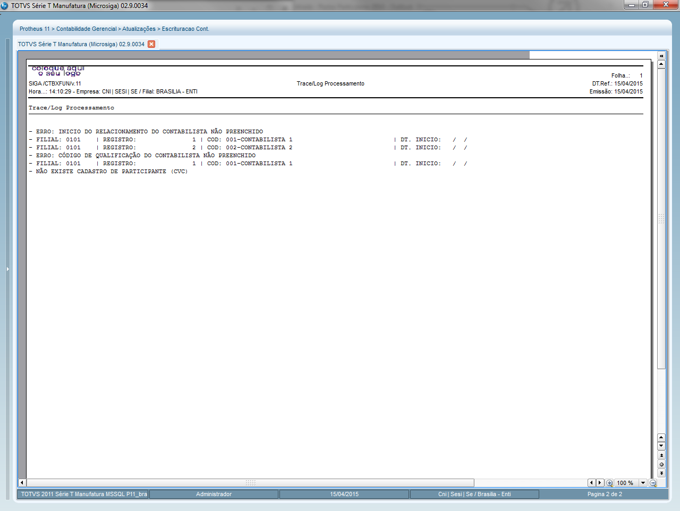The height and width of the screenshot is (511, 680).
Task: Click the dotted grip on the right splitter
Action: pyautogui.click(x=661, y=219)
